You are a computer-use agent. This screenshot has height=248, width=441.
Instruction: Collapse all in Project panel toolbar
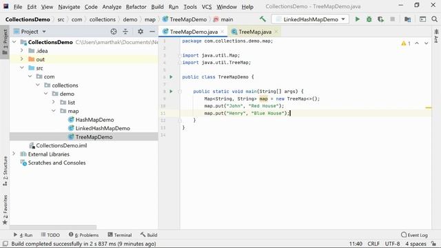point(125,32)
